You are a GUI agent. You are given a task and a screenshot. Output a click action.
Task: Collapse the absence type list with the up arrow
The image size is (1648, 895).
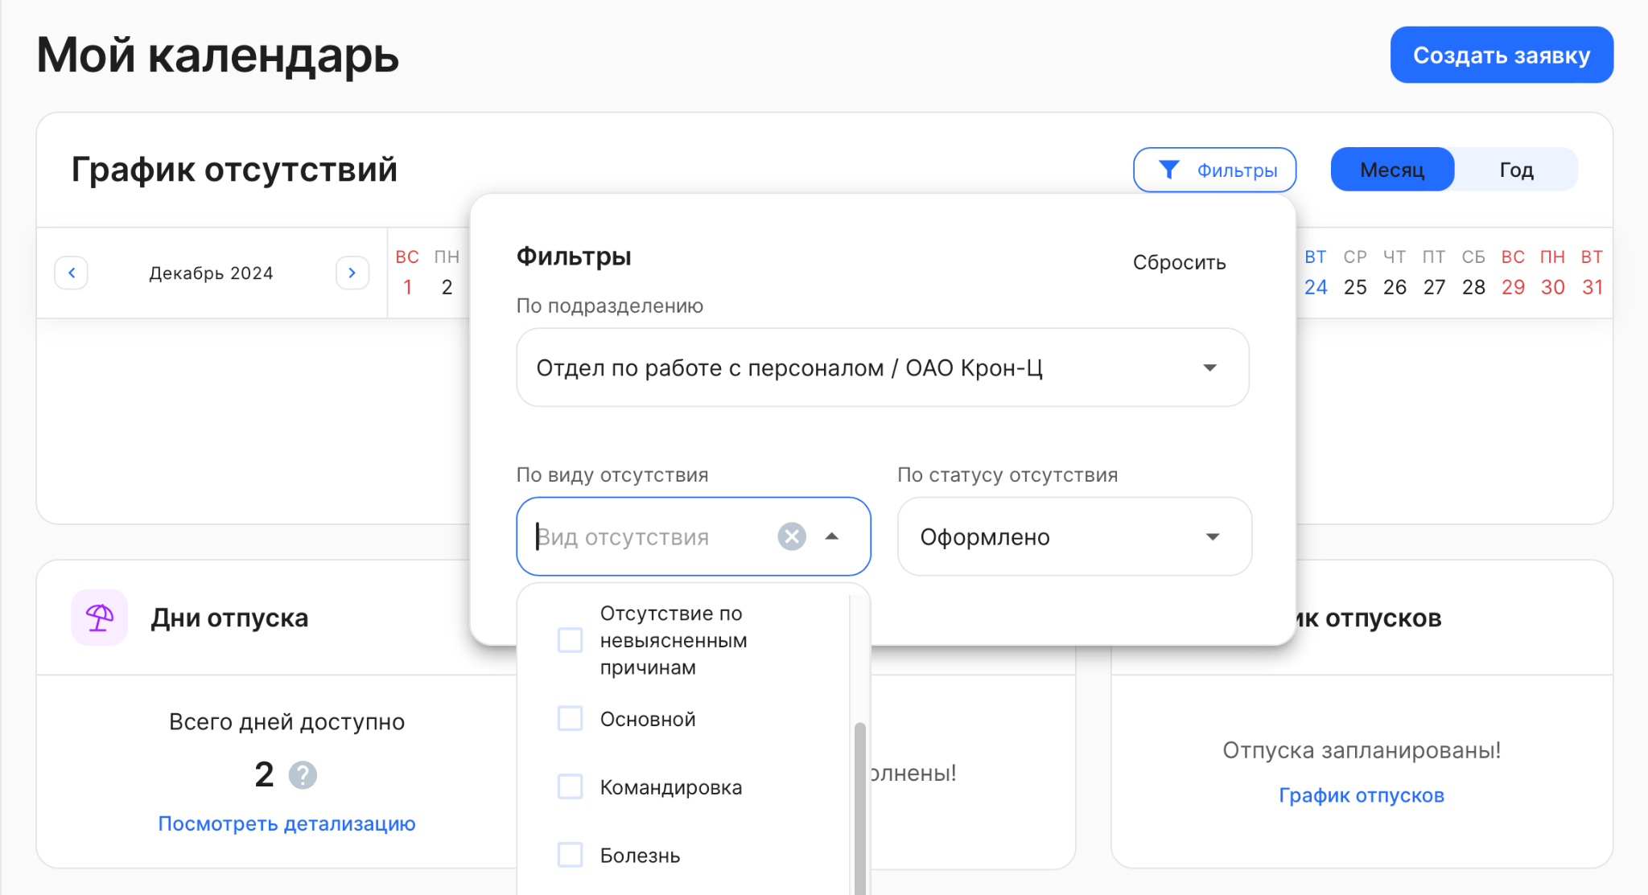pos(832,536)
